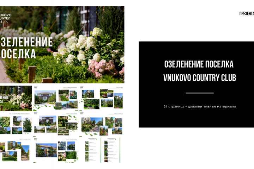This screenshot has width=254, height=169.
Task: Open the large hydrangea cover image
Action: 62,45
